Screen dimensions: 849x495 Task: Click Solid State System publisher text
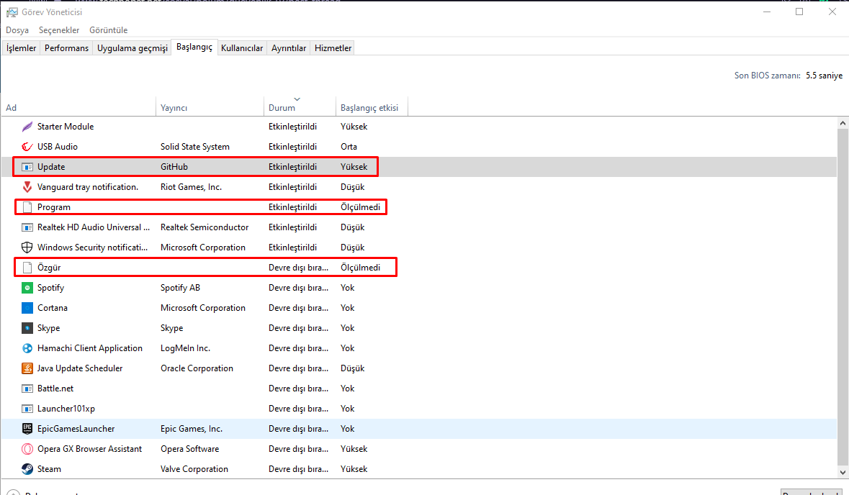click(195, 147)
